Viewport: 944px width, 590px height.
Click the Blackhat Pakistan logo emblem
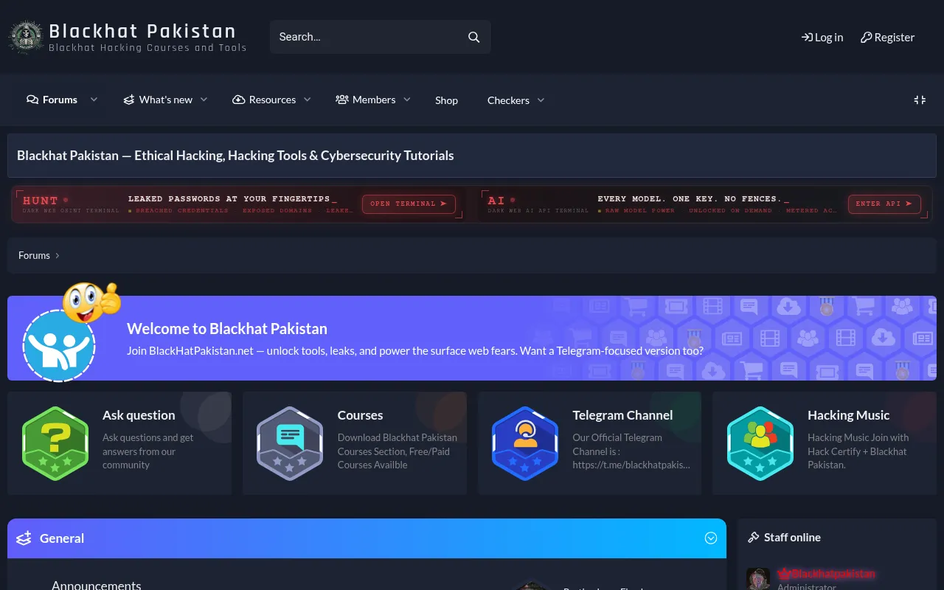[27, 37]
